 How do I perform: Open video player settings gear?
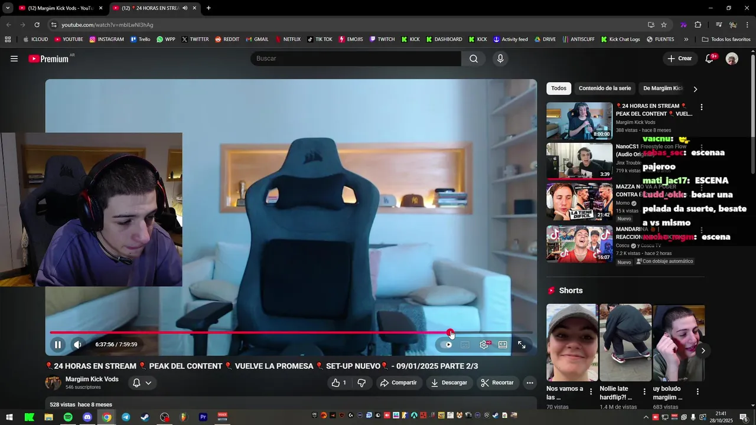(x=484, y=345)
